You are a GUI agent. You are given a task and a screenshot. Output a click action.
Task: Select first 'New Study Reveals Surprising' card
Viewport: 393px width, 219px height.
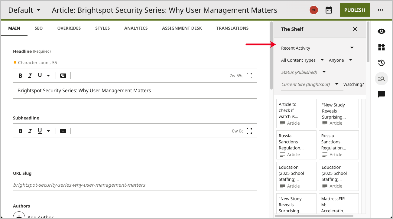pos(339,113)
